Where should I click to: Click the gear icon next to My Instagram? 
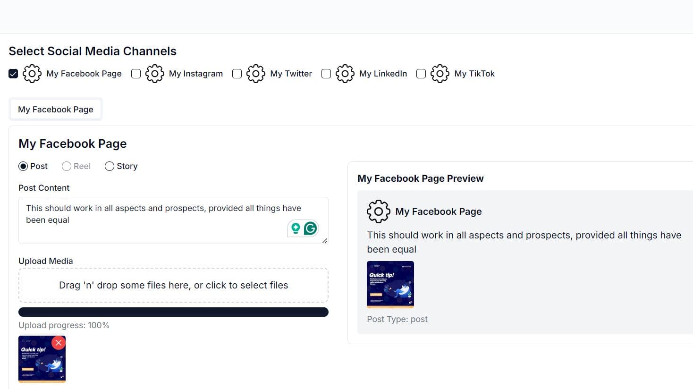(155, 74)
